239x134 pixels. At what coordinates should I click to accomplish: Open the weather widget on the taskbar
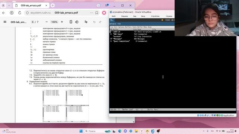(9, 131)
